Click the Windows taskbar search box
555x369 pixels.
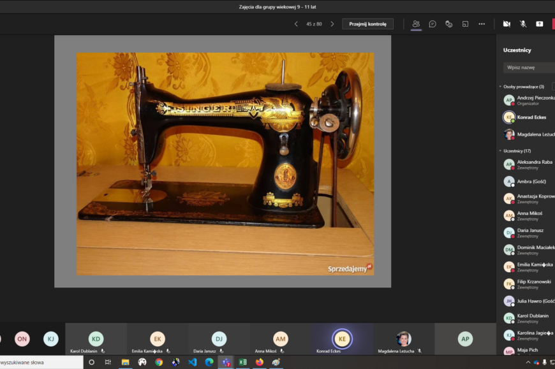41,362
